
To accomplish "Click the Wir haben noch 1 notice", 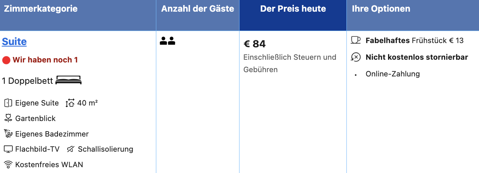I will pyautogui.click(x=45, y=60).
